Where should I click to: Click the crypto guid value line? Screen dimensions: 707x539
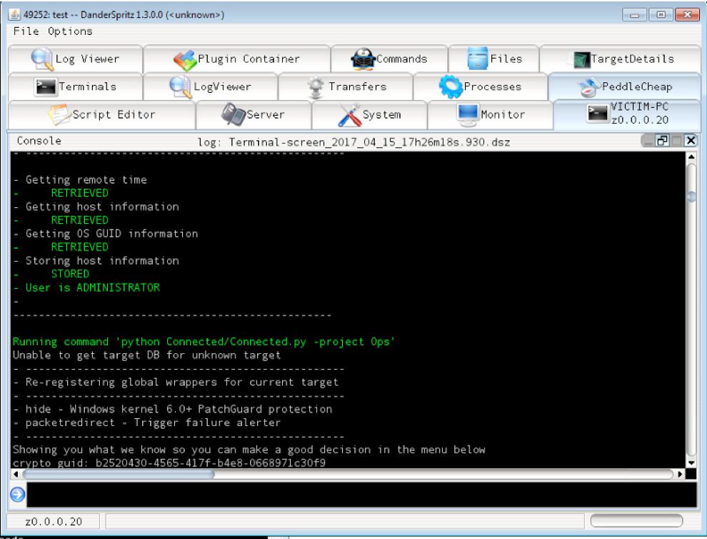(169, 463)
